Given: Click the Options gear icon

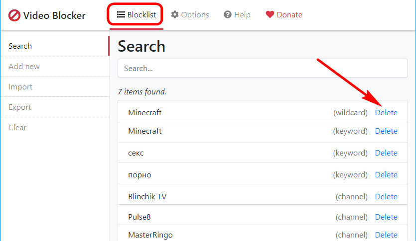Looking at the screenshot, I should (x=175, y=14).
